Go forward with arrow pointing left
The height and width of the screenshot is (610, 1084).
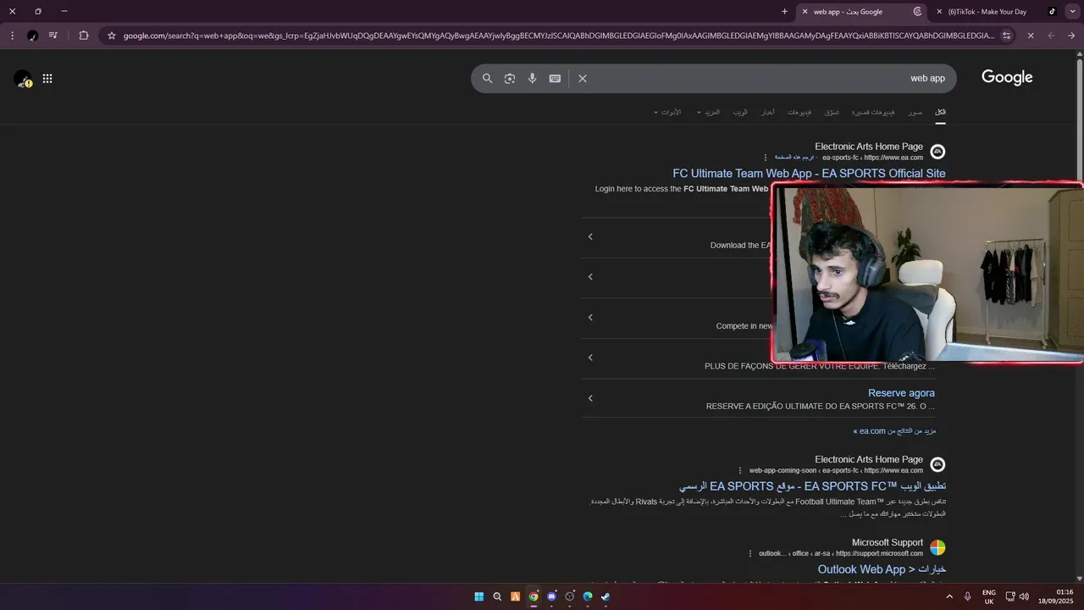tap(1051, 36)
